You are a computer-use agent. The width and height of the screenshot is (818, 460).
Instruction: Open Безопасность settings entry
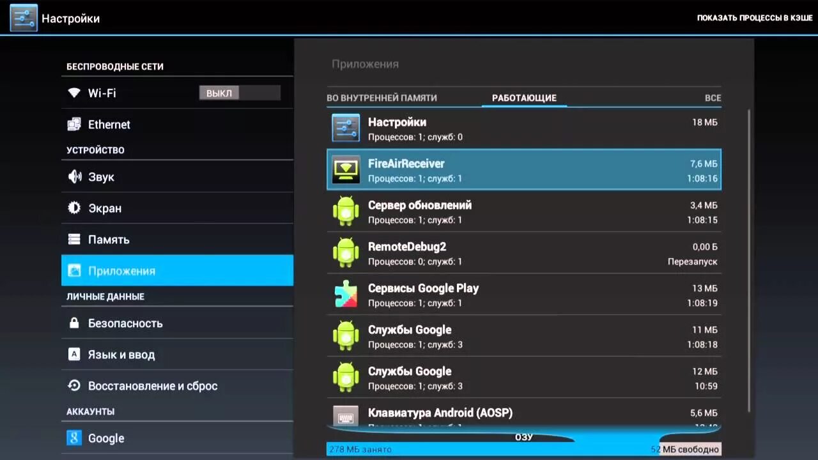pyautogui.click(x=177, y=323)
